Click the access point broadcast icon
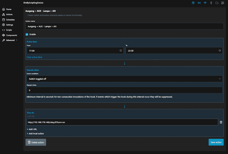This screenshot has width=228, height=154. tap(199, 3)
